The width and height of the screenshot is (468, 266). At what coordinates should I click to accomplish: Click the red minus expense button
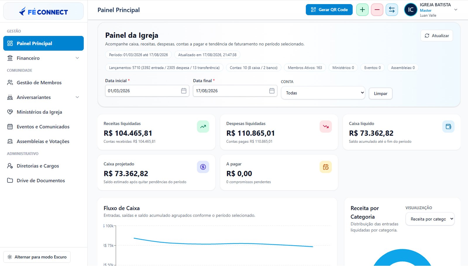(377, 10)
